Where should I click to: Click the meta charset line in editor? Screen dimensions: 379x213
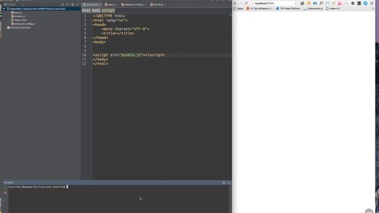click(x=126, y=29)
